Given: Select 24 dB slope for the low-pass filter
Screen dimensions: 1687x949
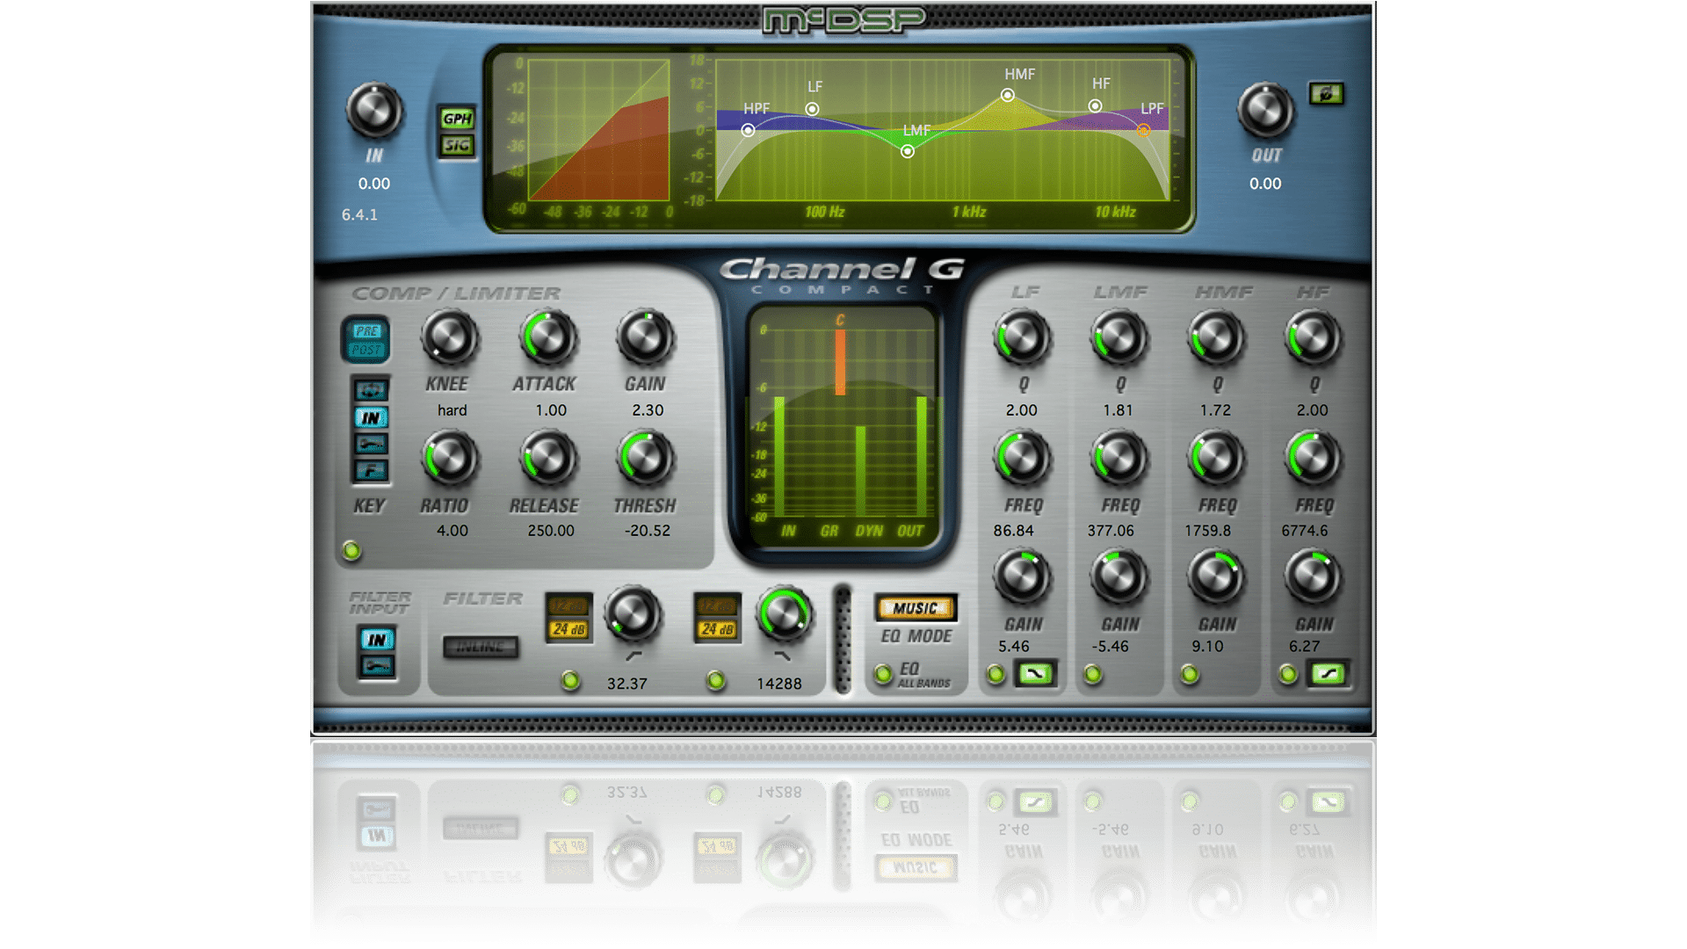Looking at the screenshot, I should [717, 628].
